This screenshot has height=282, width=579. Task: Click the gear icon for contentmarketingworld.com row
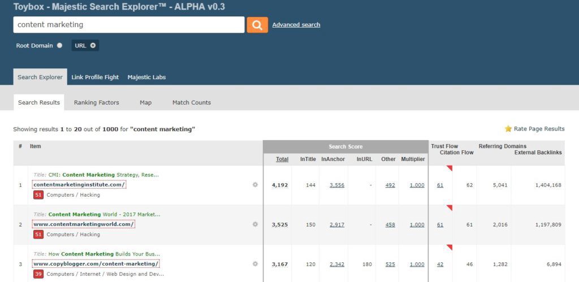pos(255,224)
